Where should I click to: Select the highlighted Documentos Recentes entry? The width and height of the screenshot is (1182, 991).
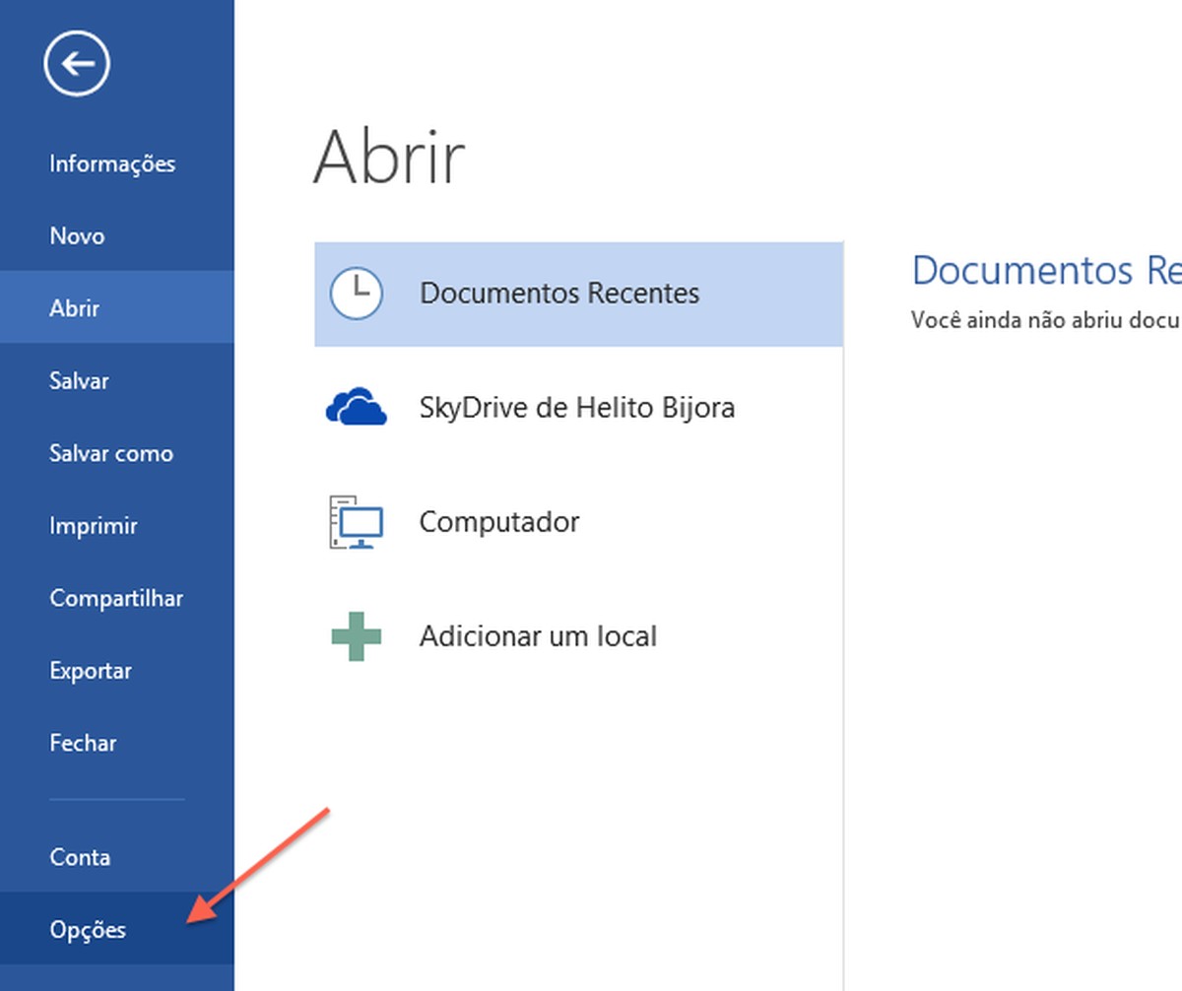[x=559, y=292]
